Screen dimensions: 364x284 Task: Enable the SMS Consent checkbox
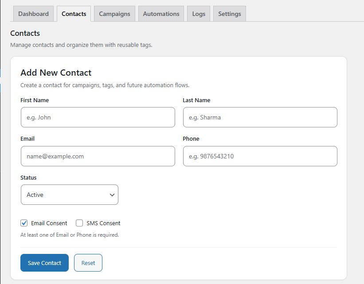(x=79, y=223)
